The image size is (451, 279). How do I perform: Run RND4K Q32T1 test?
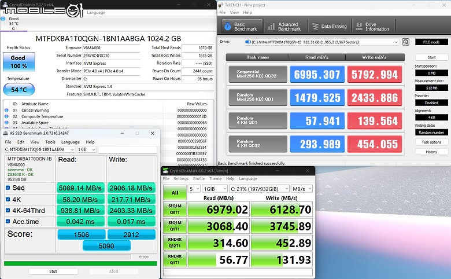175,243
